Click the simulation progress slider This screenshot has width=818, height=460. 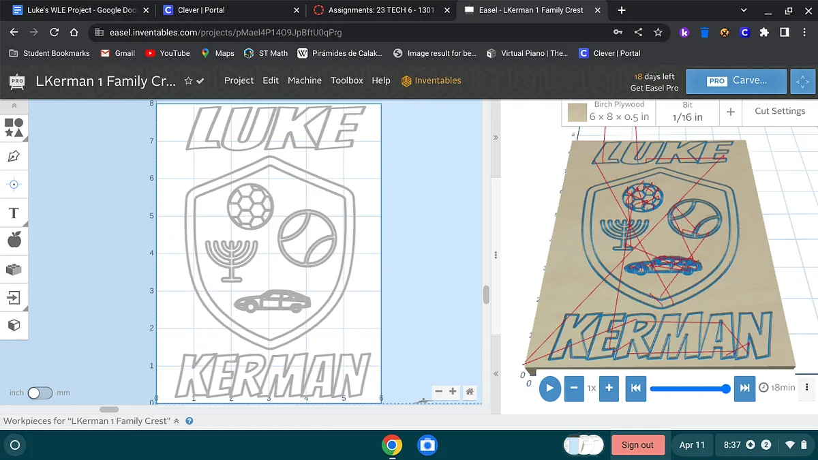[x=688, y=388]
